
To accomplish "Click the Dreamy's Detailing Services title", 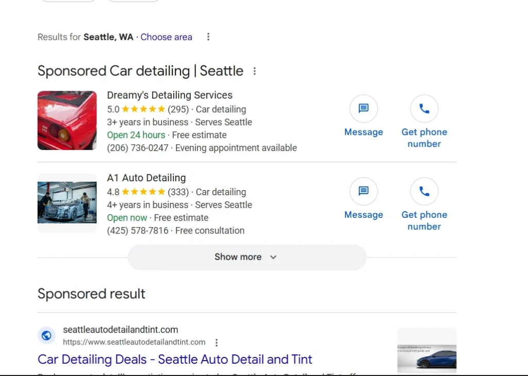I will pyautogui.click(x=170, y=95).
